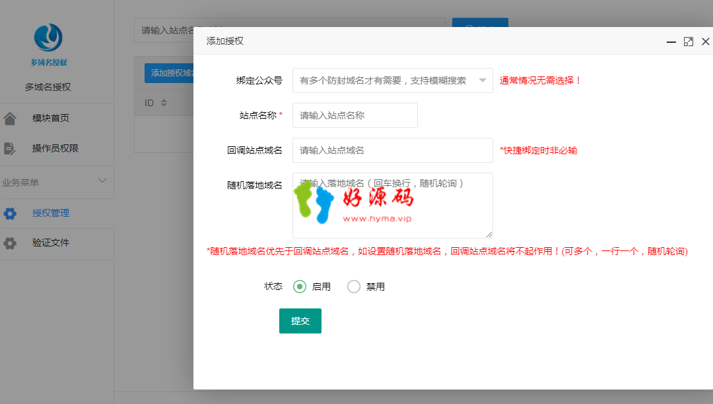The height and width of the screenshot is (404, 713).
Task: Maximize the 添加授权 dialog
Action: tap(689, 42)
